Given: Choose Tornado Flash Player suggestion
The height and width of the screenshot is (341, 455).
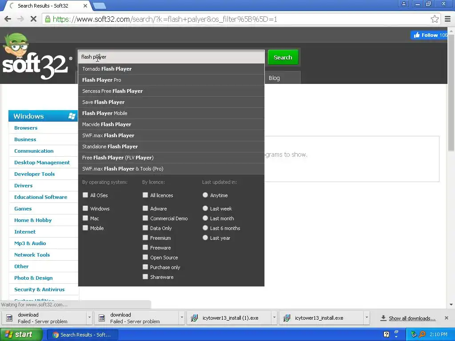Looking at the screenshot, I should 171,69.
